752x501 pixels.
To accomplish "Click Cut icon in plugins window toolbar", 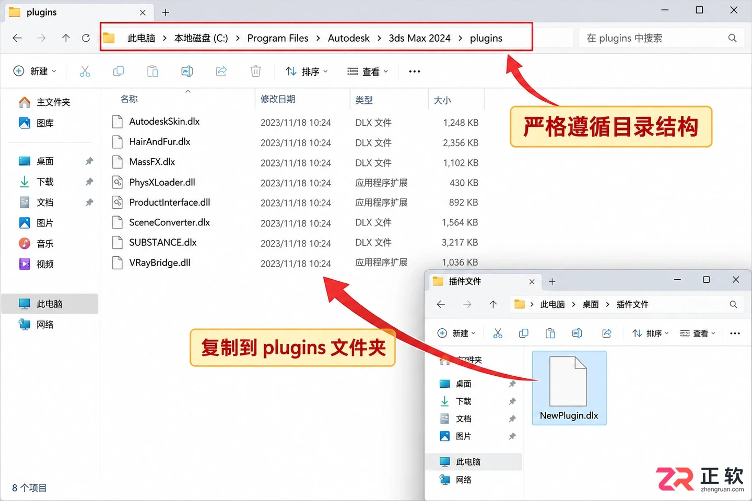I will pos(85,71).
